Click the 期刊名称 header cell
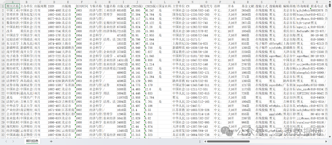Image resolution: width=332 pixels, height=145 pixels. [x=13, y=6]
